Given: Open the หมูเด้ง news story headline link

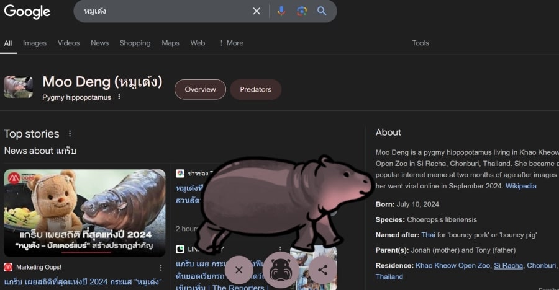Looking at the screenshot, I should pos(188,195).
